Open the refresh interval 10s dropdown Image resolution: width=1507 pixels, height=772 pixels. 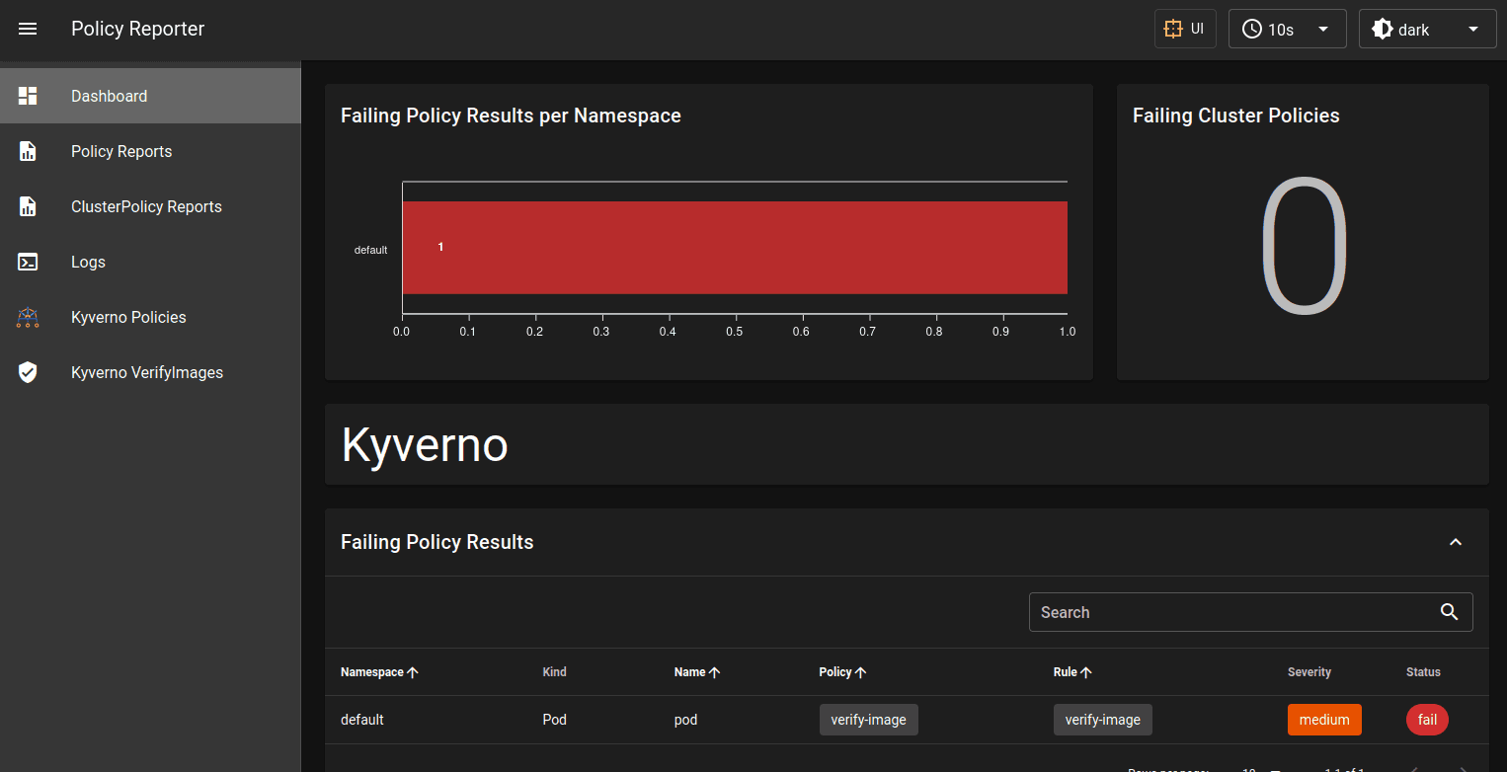(1287, 28)
